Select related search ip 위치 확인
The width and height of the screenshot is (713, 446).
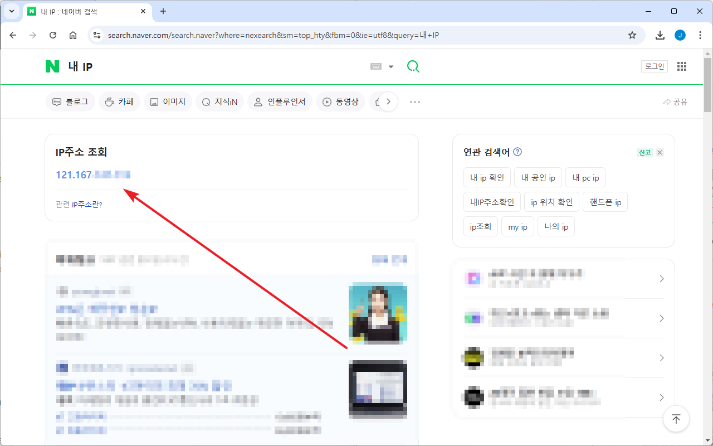pyautogui.click(x=552, y=202)
